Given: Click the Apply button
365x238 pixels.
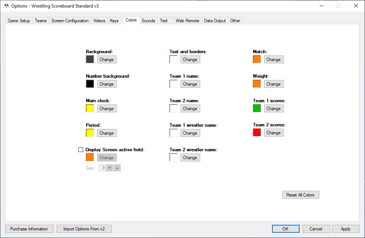Looking at the screenshot, I should [345, 229].
